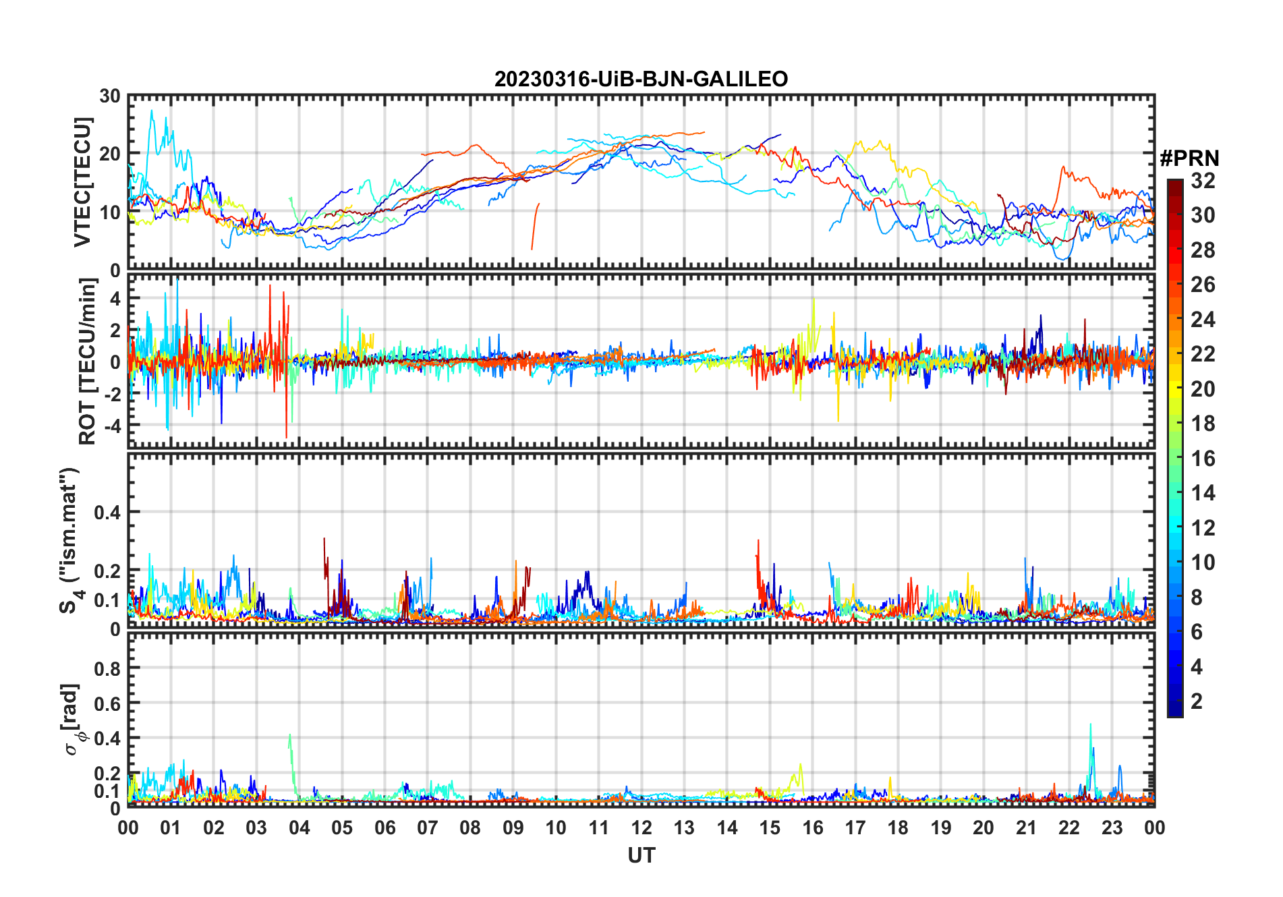Pick the "04" hour tick on UT axis
Viewport: 1283px width, 897px height.
pyautogui.click(x=300, y=828)
